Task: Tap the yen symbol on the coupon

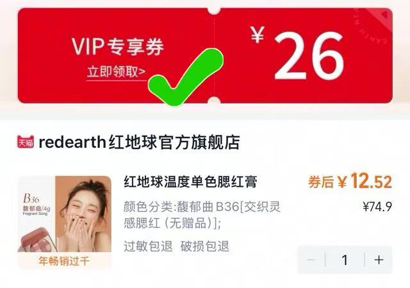Action: [258, 35]
